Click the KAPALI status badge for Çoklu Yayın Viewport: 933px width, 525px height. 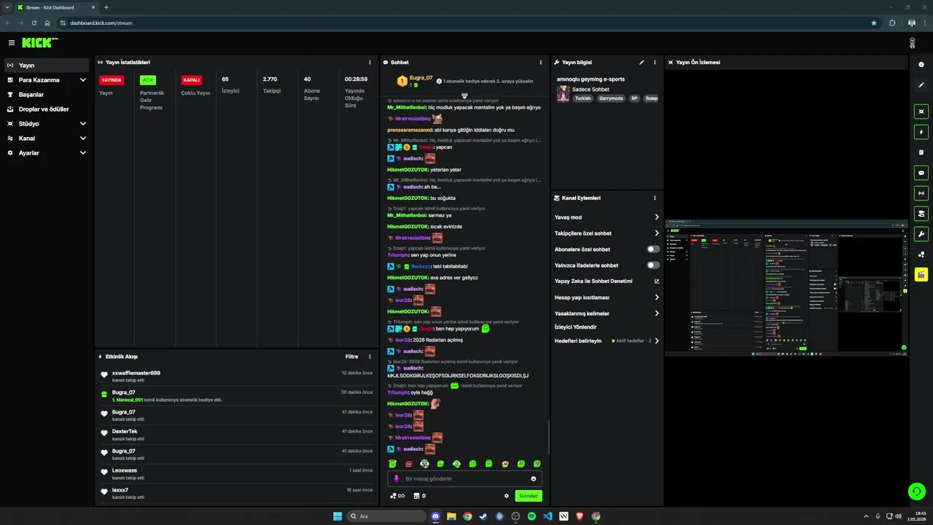point(192,80)
